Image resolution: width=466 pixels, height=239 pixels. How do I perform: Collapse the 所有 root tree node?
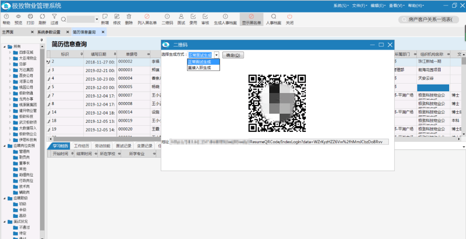(x=4, y=47)
